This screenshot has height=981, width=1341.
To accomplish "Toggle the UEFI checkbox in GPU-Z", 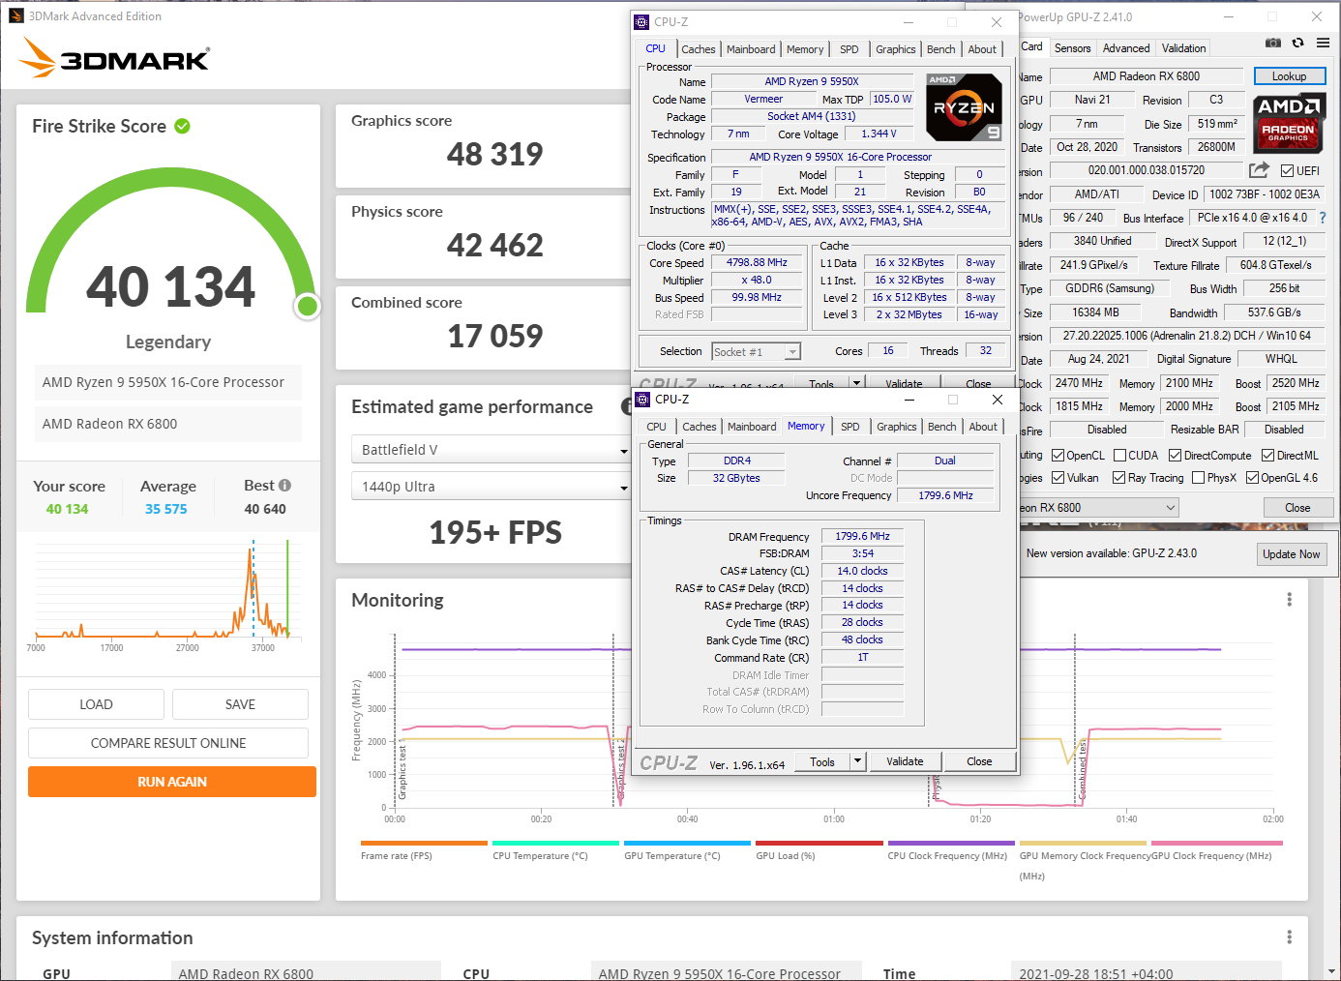I will pyautogui.click(x=1287, y=171).
